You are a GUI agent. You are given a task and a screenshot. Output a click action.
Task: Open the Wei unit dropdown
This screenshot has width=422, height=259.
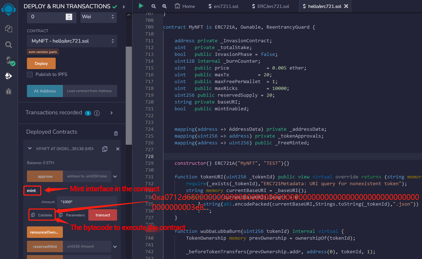(x=98, y=16)
